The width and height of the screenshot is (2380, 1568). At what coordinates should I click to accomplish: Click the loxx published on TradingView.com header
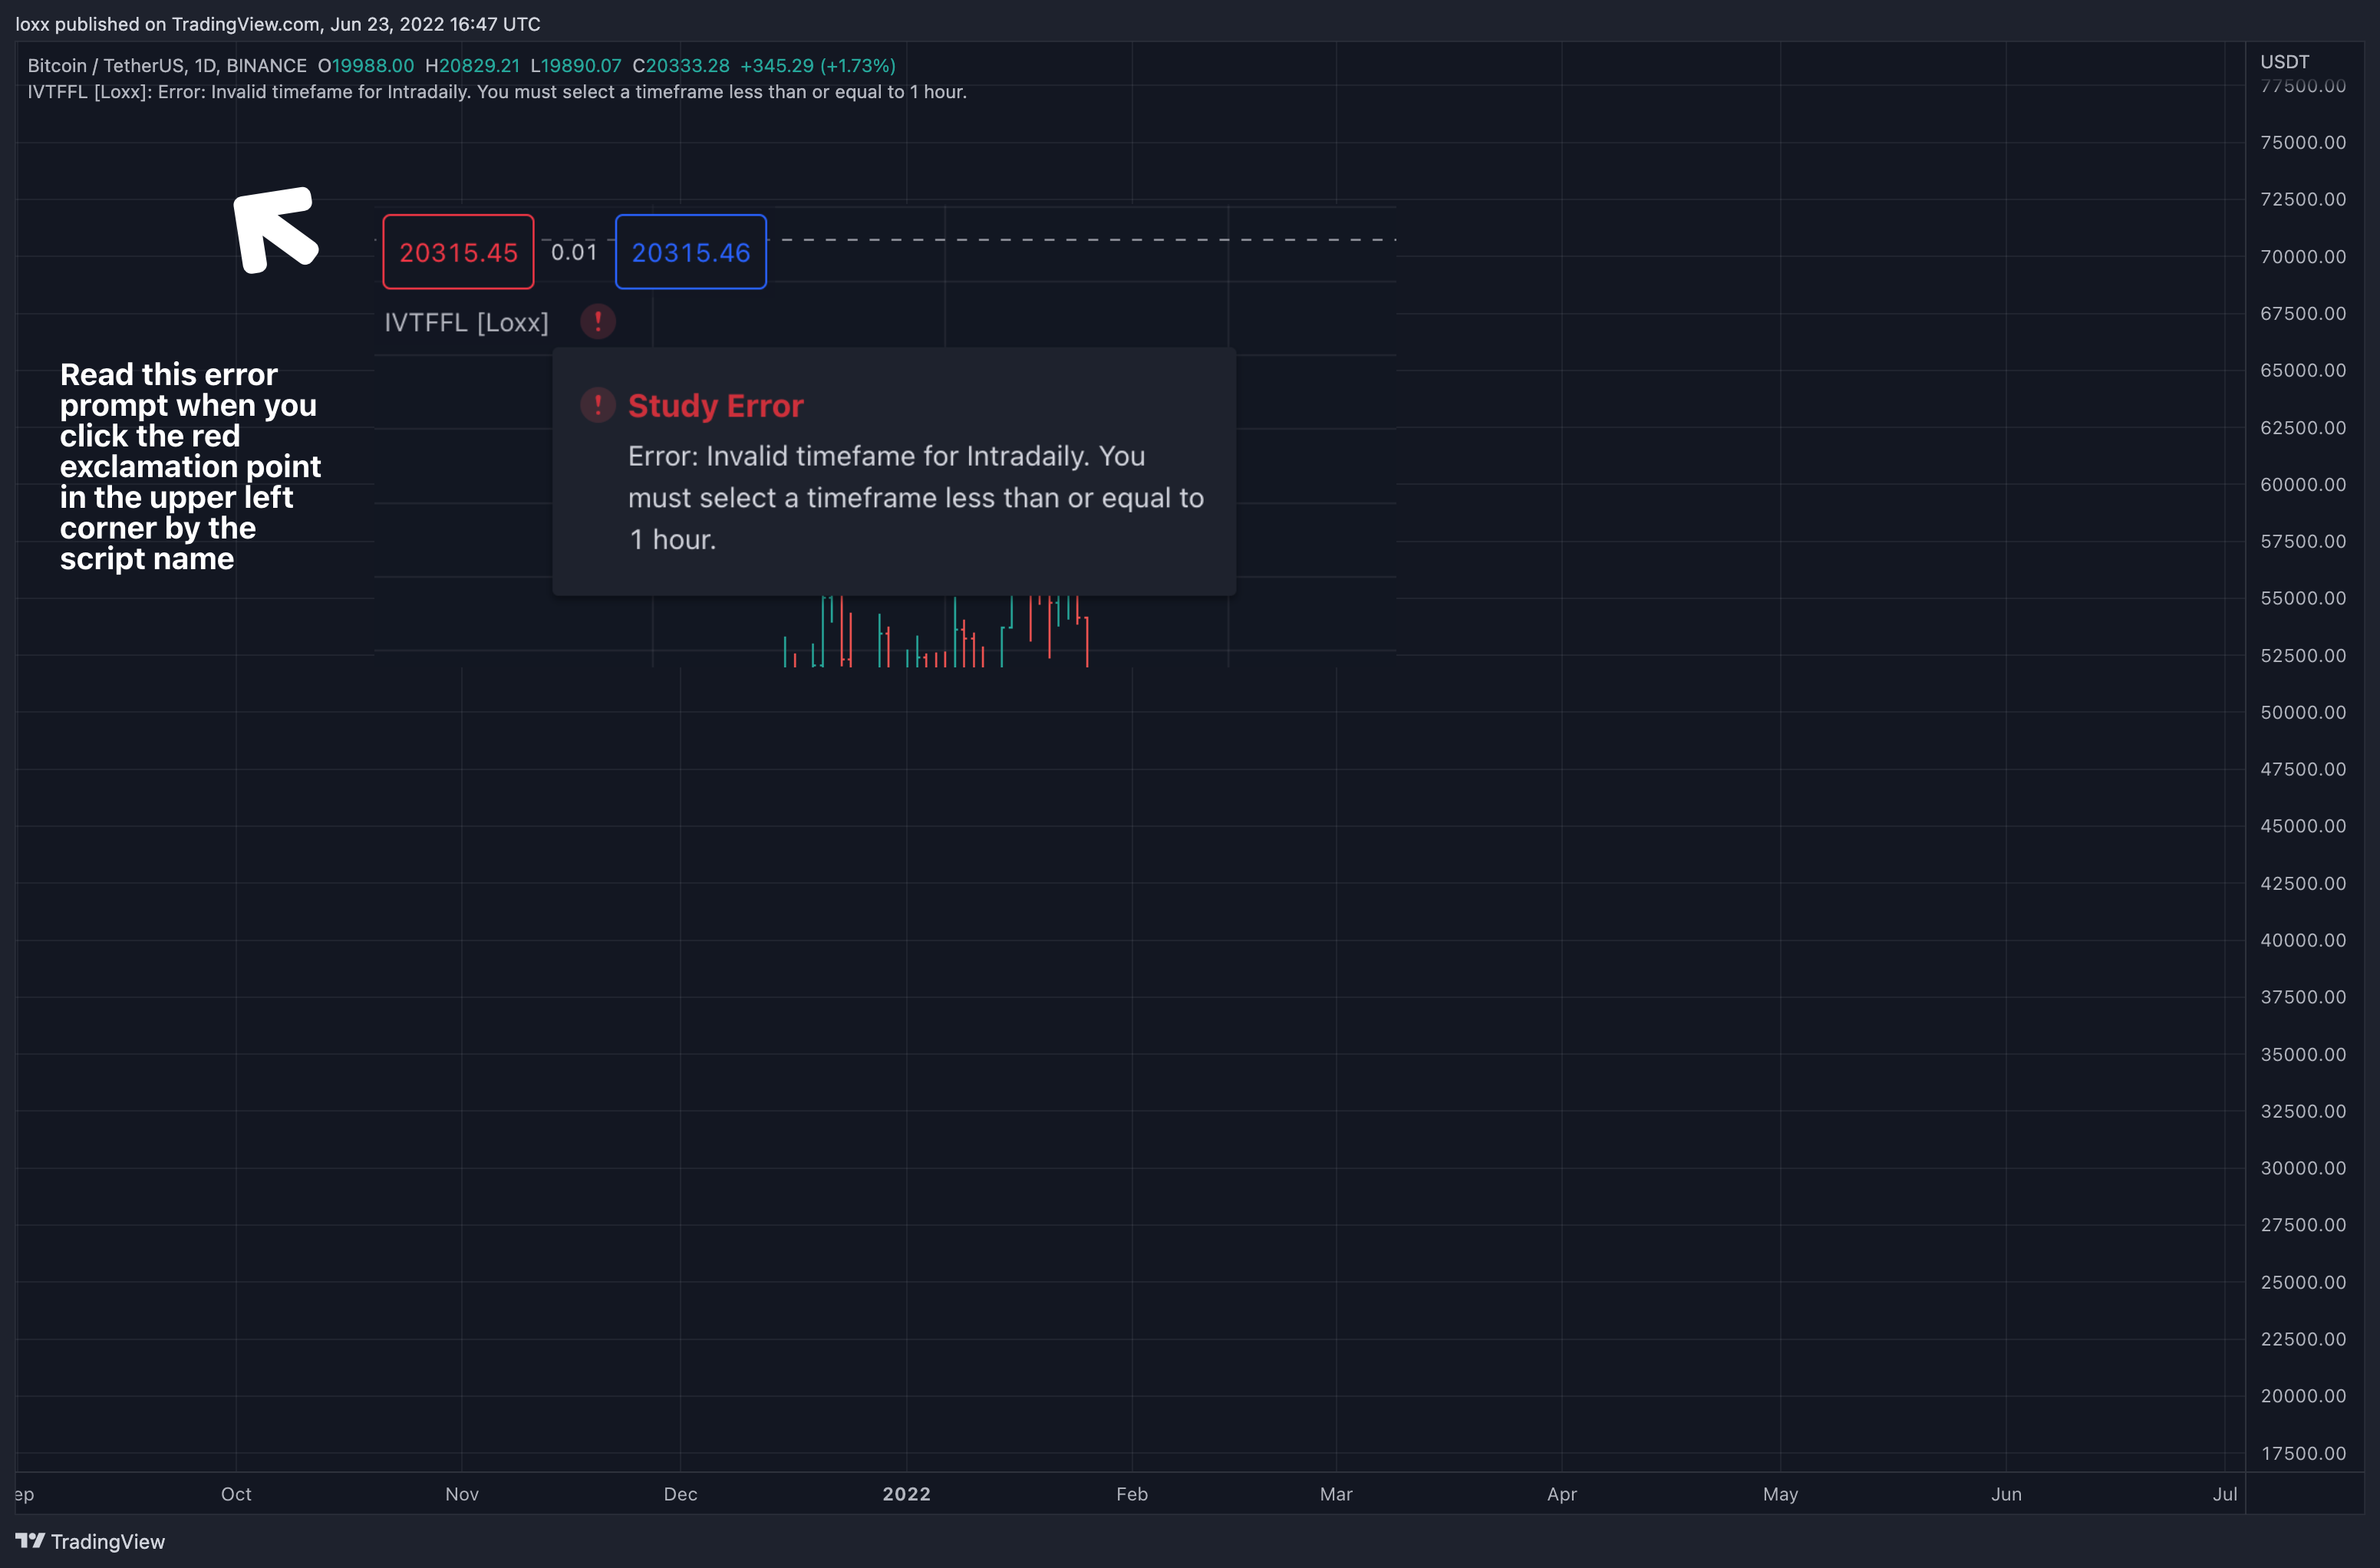(x=278, y=24)
